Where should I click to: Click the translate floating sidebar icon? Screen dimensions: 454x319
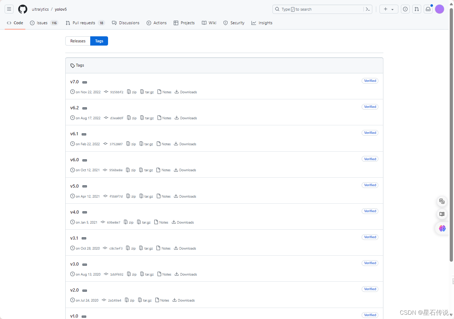tap(442, 201)
